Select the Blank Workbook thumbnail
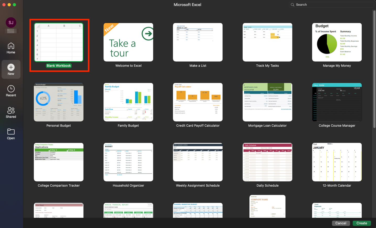Image resolution: width=376 pixels, height=228 pixels. click(59, 42)
